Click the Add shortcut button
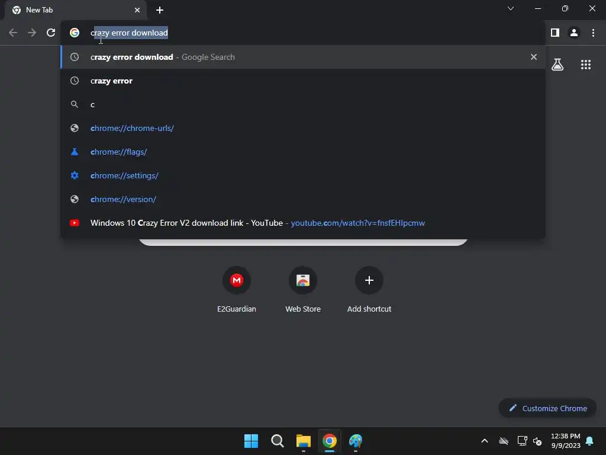 [x=369, y=289]
